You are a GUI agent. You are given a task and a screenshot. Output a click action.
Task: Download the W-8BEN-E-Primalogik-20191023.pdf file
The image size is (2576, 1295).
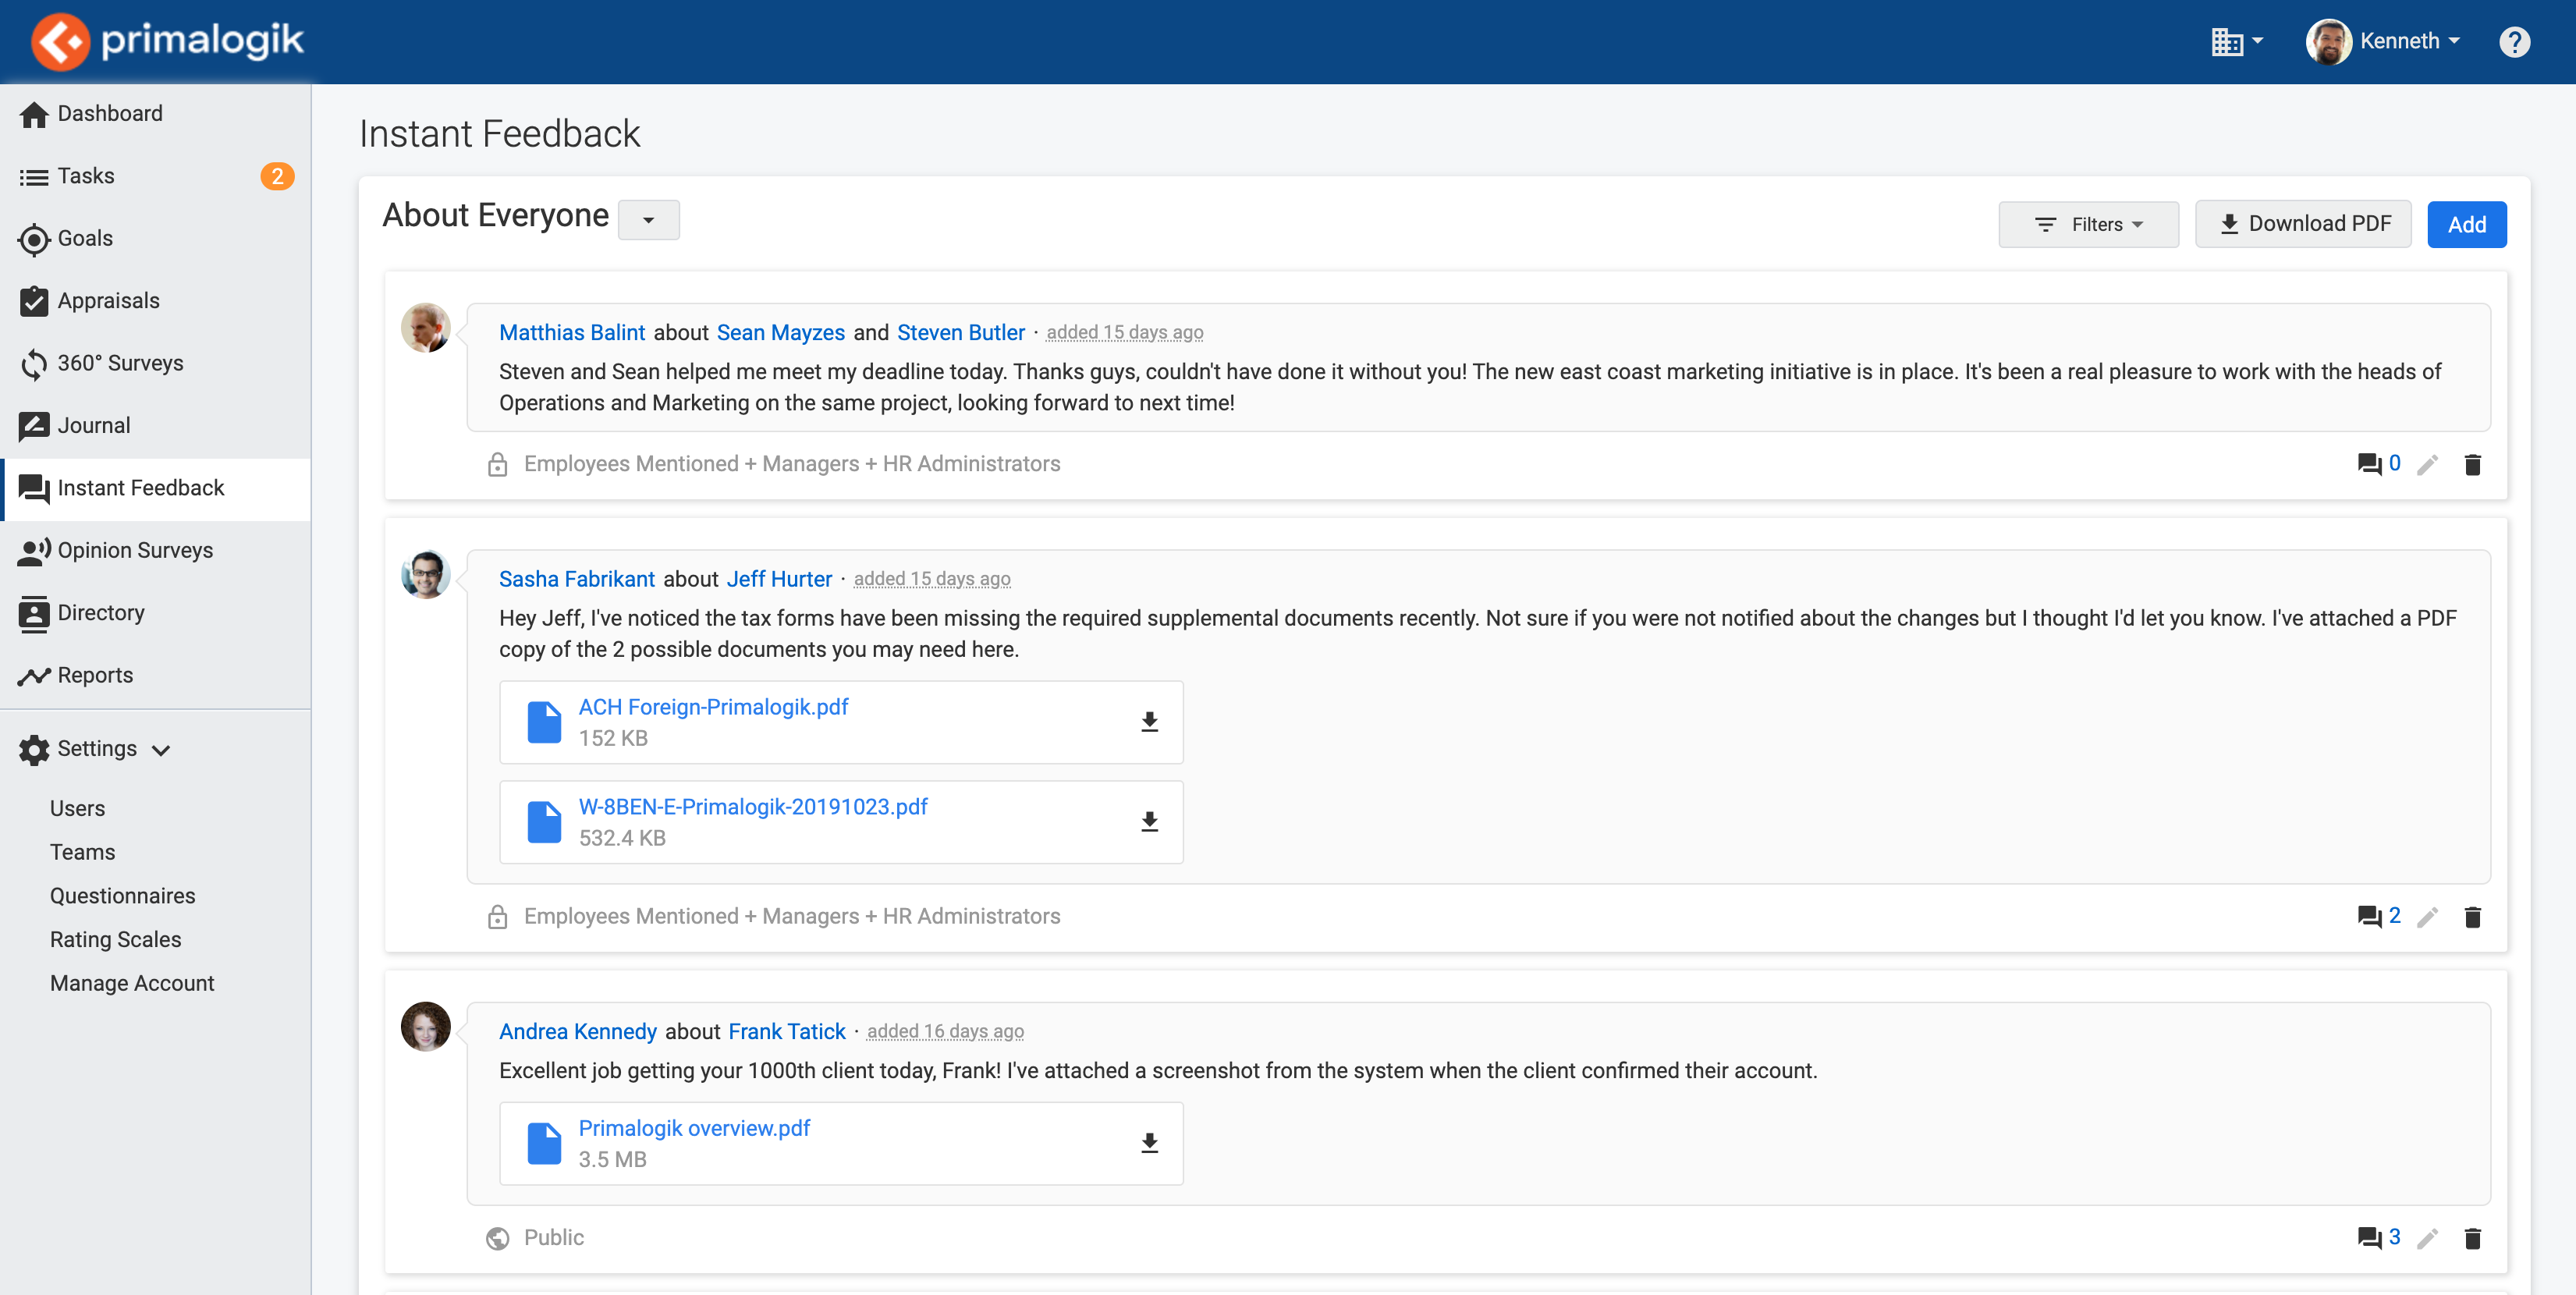point(1149,822)
